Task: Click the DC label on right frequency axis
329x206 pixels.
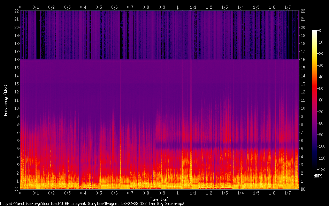Action: coord(303,189)
